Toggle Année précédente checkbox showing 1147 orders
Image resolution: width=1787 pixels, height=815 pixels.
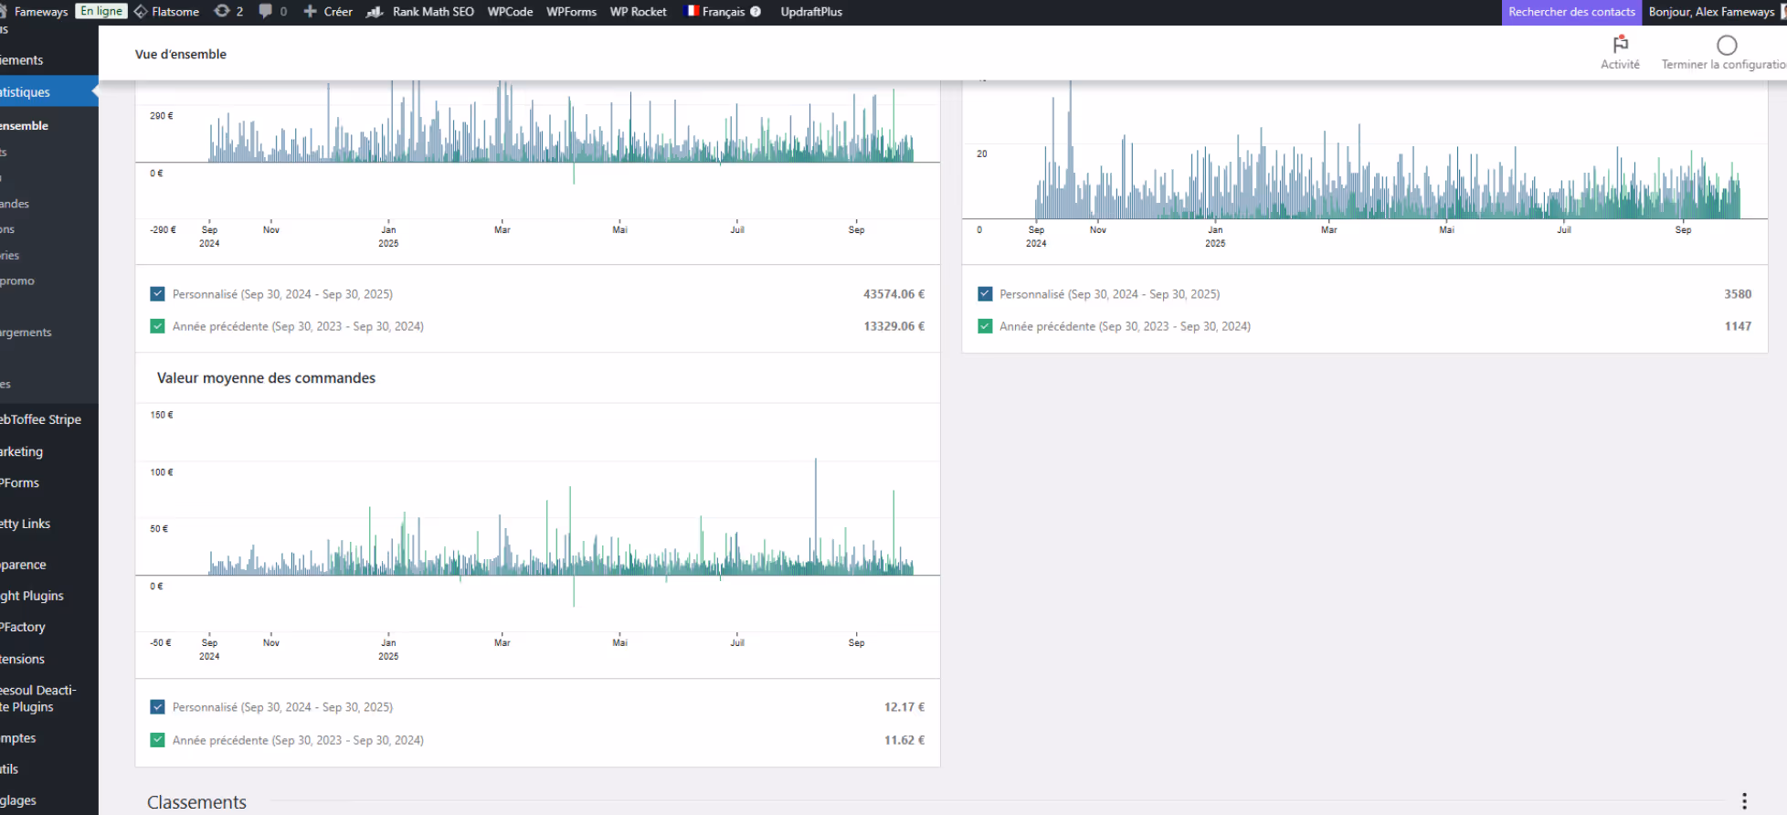985,326
